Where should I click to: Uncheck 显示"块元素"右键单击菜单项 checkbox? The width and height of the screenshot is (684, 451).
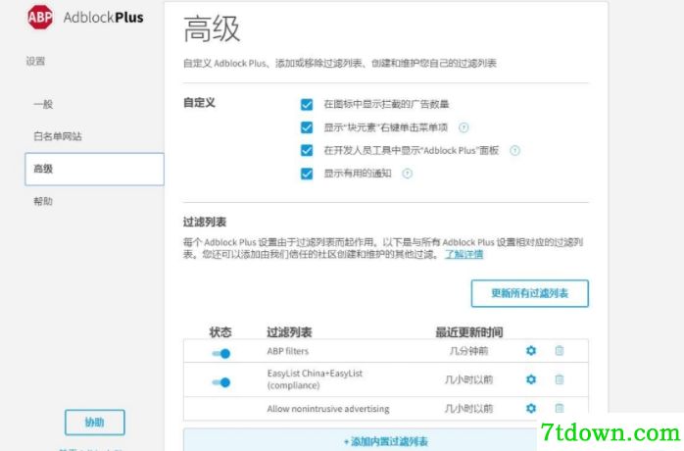click(x=307, y=127)
